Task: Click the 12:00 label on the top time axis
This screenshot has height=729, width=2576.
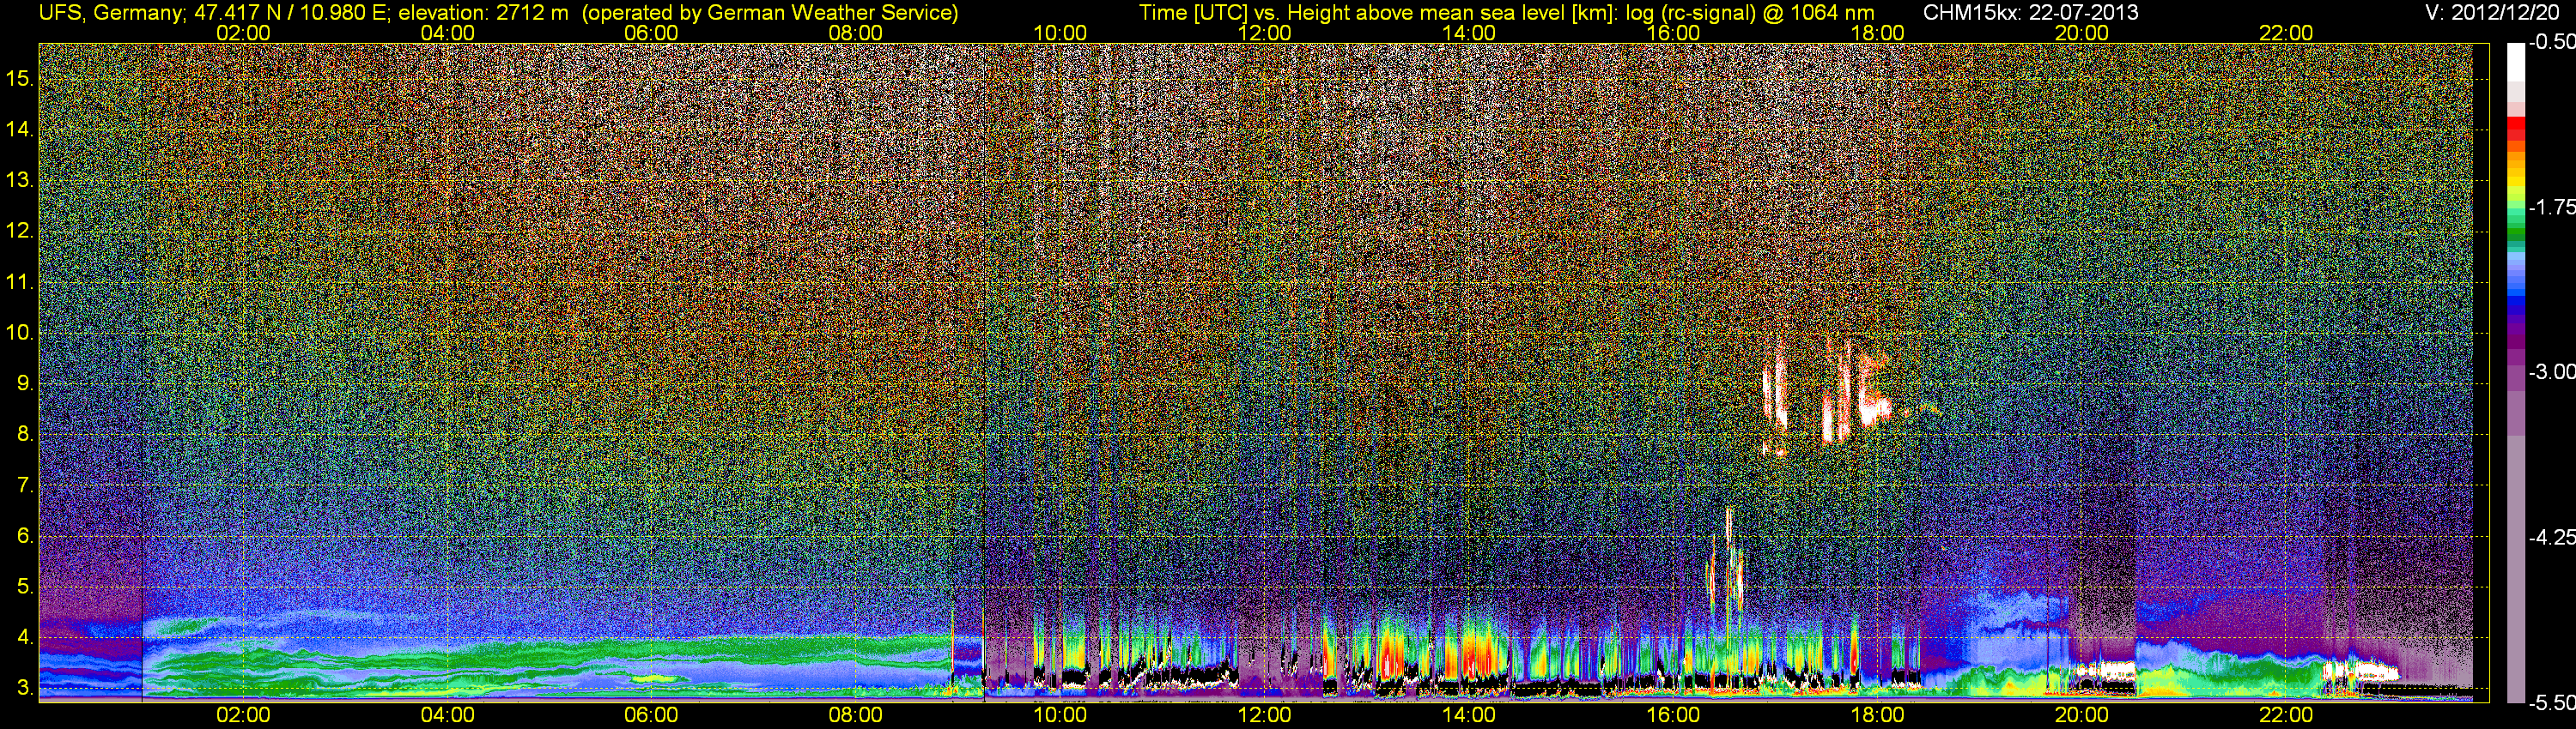Action: pos(1264,33)
